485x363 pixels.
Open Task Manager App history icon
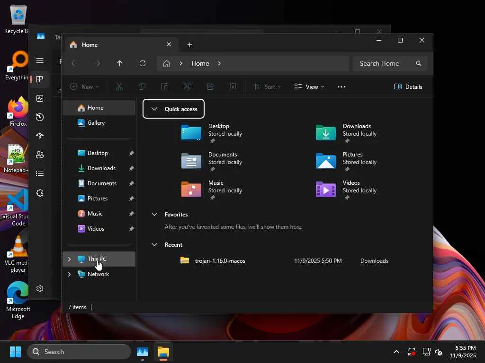coord(40,117)
